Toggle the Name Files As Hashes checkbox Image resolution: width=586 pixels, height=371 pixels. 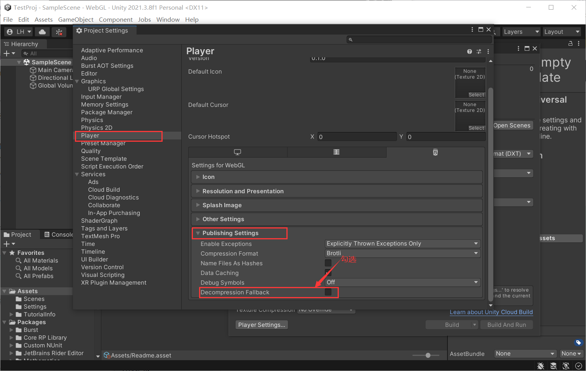328,263
